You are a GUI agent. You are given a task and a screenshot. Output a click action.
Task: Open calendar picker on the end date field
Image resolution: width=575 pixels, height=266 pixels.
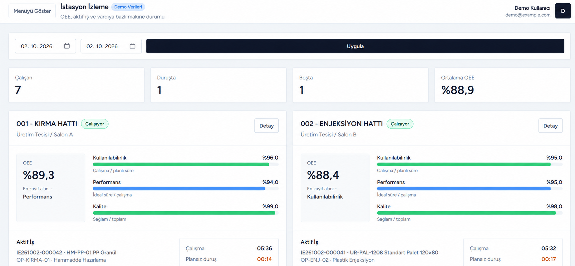coord(132,46)
